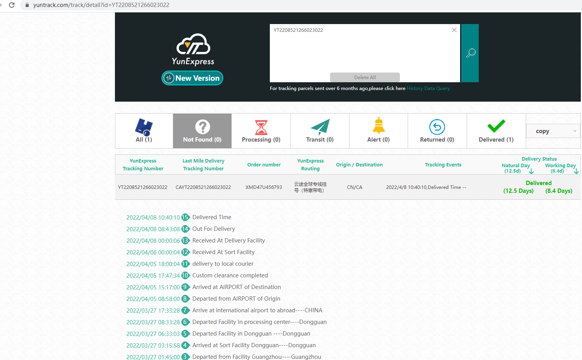Sort by Natural Day arrow

(x=531, y=171)
